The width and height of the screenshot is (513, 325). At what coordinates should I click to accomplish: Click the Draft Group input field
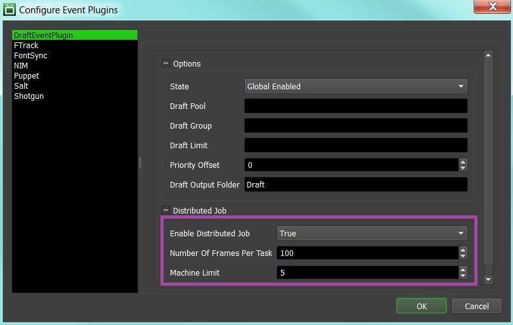pyautogui.click(x=356, y=125)
